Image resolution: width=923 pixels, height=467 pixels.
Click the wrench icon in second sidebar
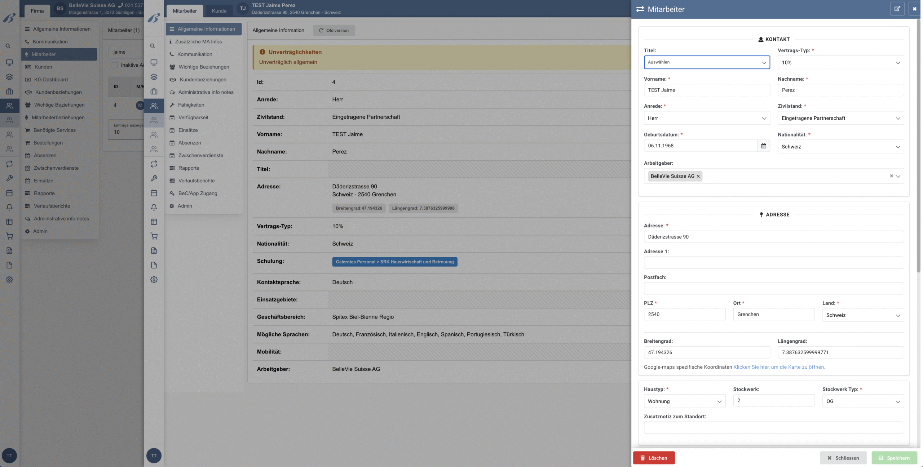tap(154, 178)
